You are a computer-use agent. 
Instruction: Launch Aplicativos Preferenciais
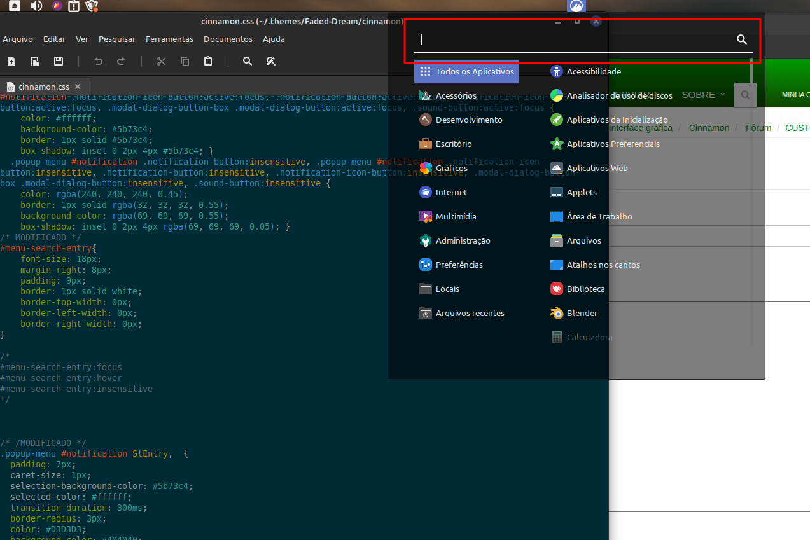point(604,144)
